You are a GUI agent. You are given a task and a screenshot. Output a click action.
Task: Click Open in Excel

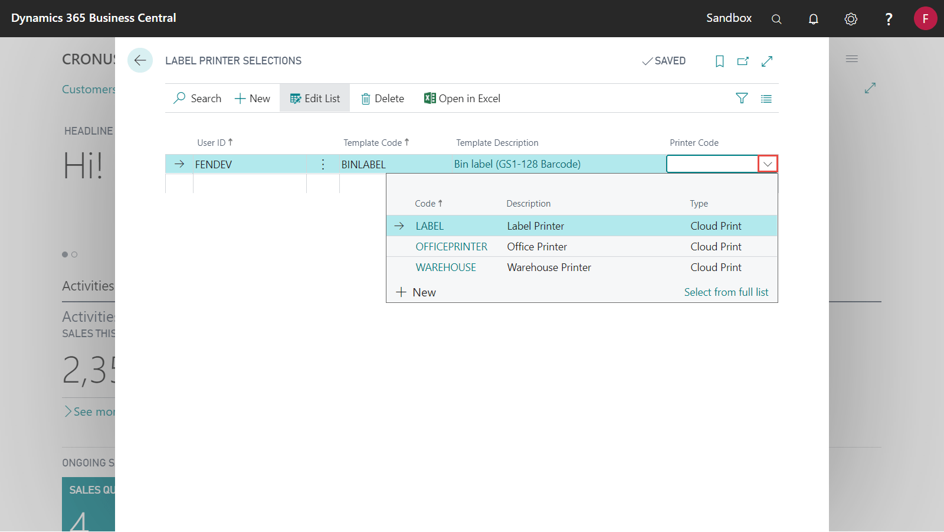[462, 99]
